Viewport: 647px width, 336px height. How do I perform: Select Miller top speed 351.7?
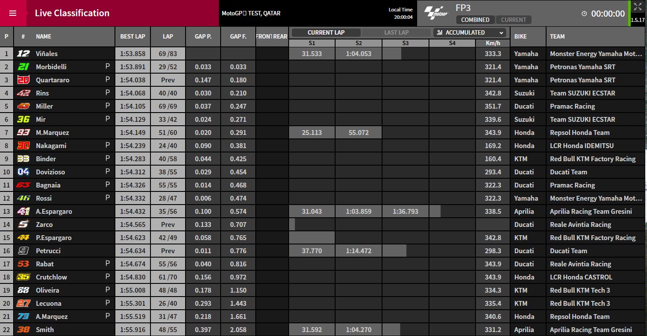click(493, 106)
